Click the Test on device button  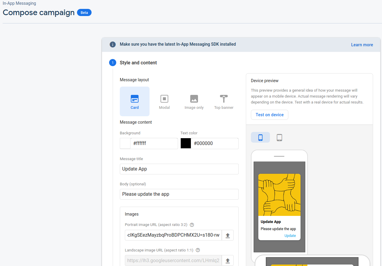pos(270,115)
